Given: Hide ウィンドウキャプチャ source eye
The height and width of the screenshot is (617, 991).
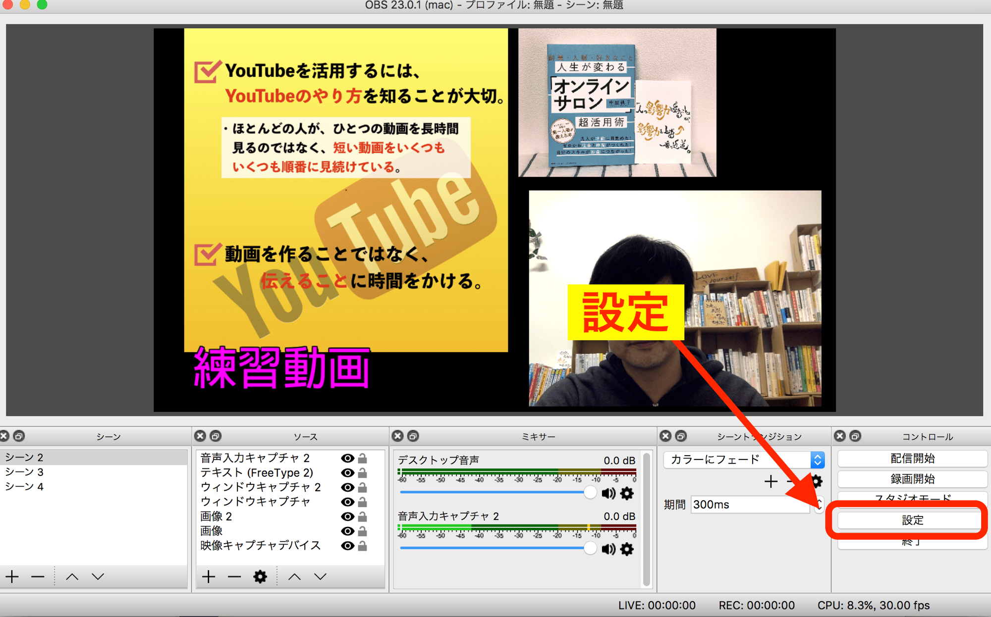Looking at the screenshot, I should (x=347, y=502).
